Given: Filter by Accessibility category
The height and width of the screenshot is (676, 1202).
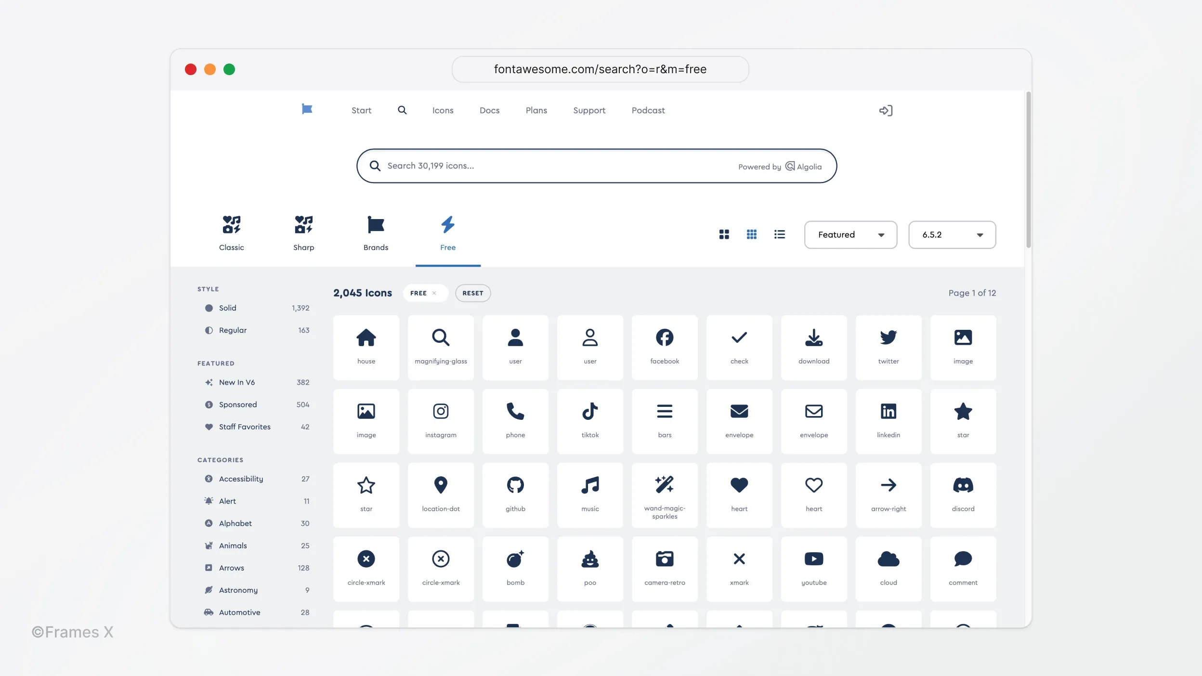Looking at the screenshot, I should [257, 479].
